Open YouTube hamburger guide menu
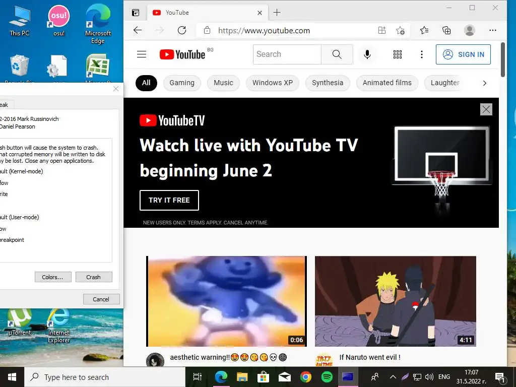Viewport: 516px width, 387px height. (x=142, y=54)
